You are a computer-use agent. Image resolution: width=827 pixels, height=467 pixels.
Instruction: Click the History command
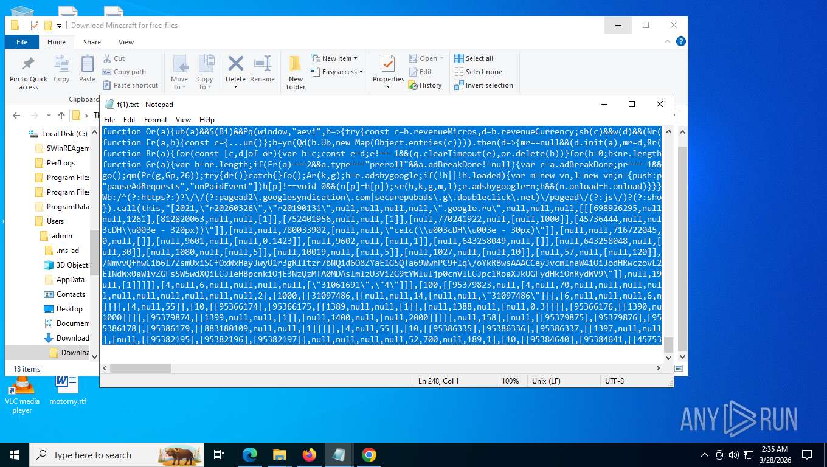tap(425, 85)
